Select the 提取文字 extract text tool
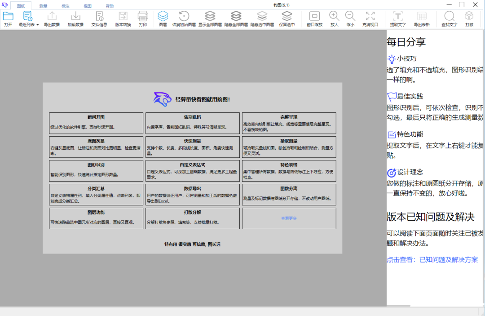This screenshot has width=485, height=316. (398, 19)
